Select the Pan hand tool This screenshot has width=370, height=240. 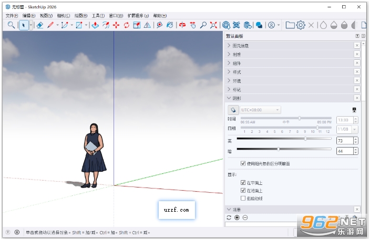[193, 25]
